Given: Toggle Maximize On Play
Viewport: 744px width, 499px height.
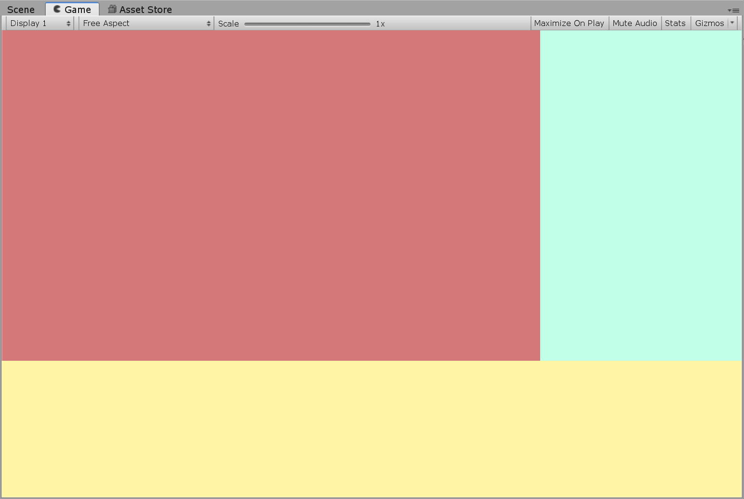Looking at the screenshot, I should [569, 23].
